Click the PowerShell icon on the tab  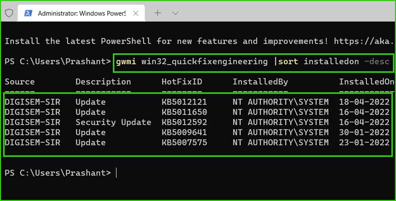point(28,13)
